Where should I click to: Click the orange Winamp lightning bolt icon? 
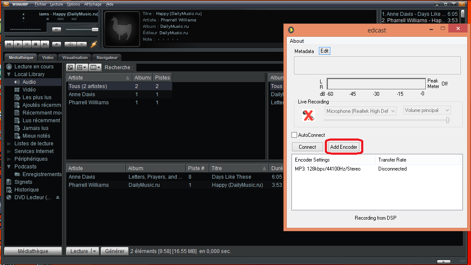coord(94,44)
